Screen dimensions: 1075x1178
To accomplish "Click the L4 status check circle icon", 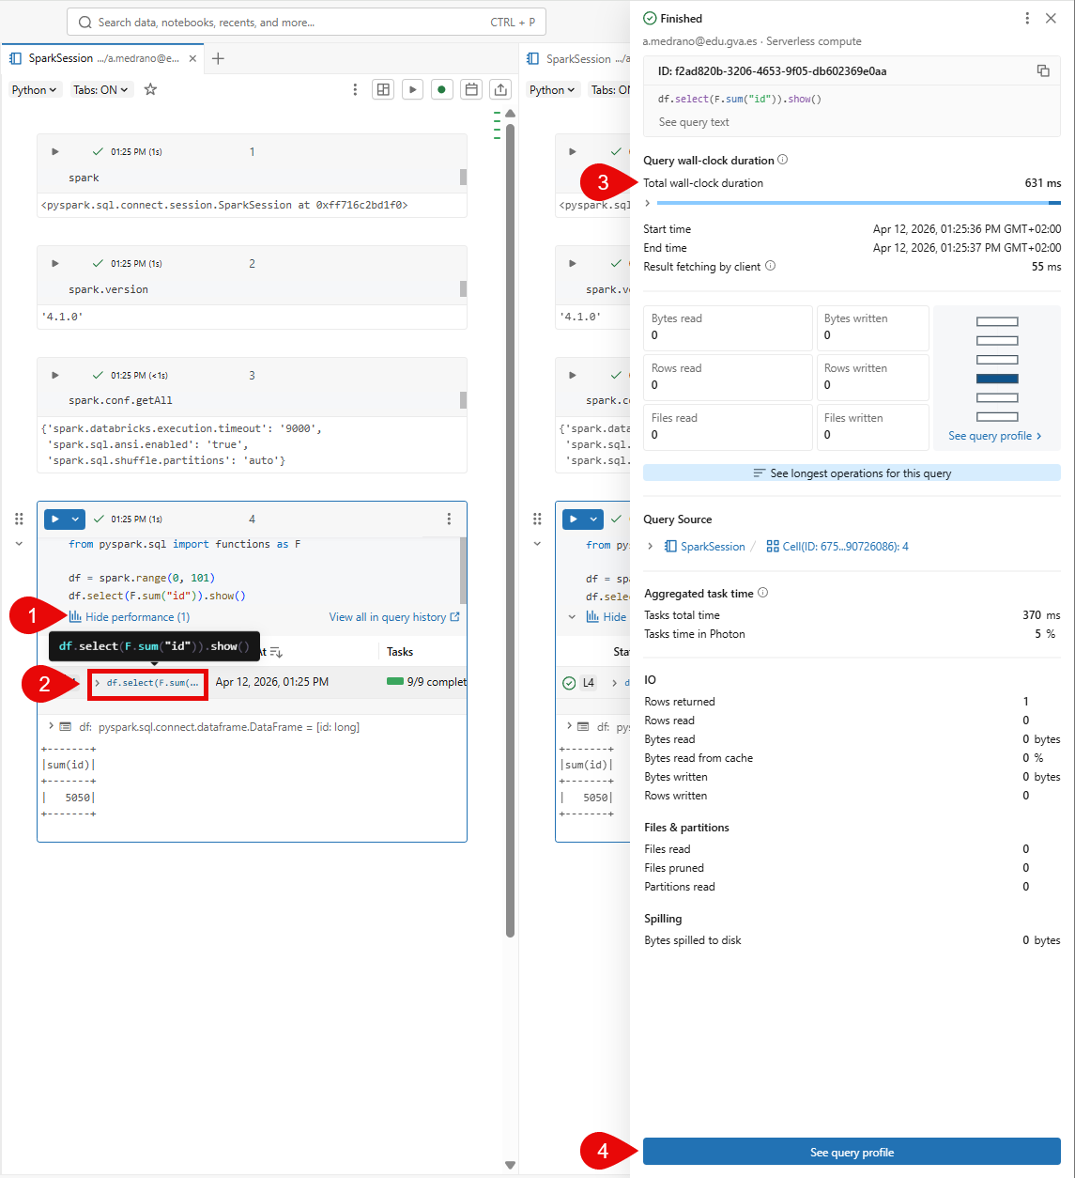I will (x=568, y=683).
